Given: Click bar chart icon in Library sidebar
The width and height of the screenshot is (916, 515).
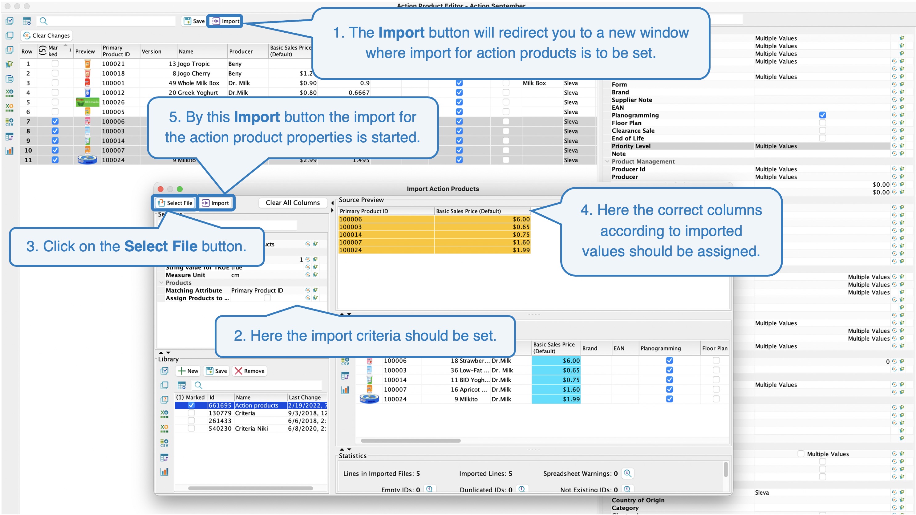Looking at the screenshot, I should 164,472.
